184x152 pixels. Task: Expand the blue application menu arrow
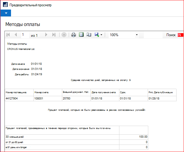tap(6, 13)
